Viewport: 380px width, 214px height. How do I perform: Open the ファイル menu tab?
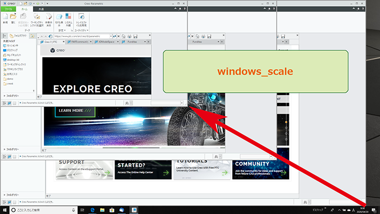pyautogui.click(x=8, y=9)
